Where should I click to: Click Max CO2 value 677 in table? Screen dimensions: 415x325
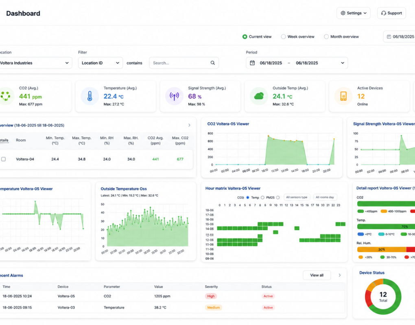coord(180,159)
